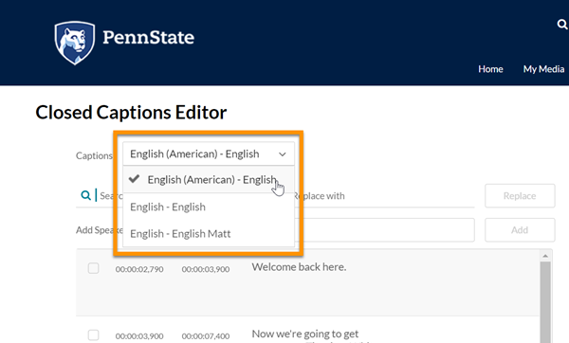
Task: Tick checkbox for Now we're going caption
Action: (93, 335)
